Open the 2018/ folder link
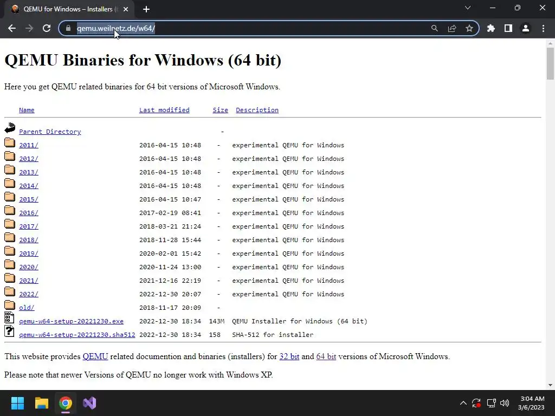The height and width of the screenshot is (416, 555). 29,240
